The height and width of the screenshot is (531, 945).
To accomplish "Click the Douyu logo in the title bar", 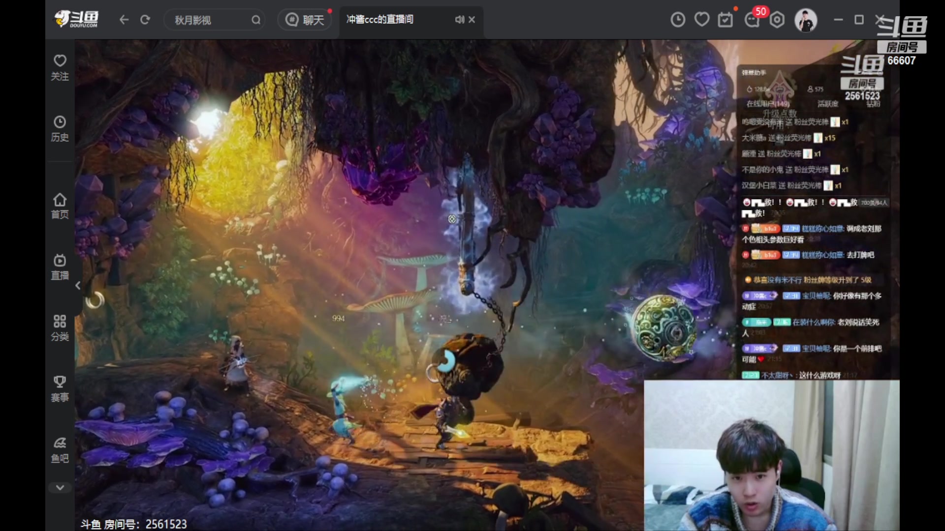I will 76,19.
